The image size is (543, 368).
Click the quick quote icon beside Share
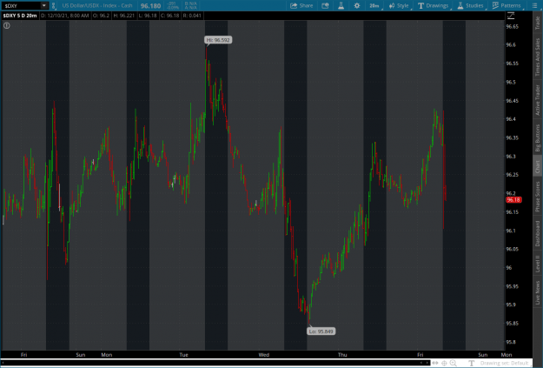coord(325,5)
